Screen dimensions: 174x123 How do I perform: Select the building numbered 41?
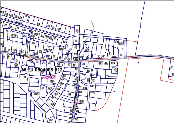click(x=66, y=58)
